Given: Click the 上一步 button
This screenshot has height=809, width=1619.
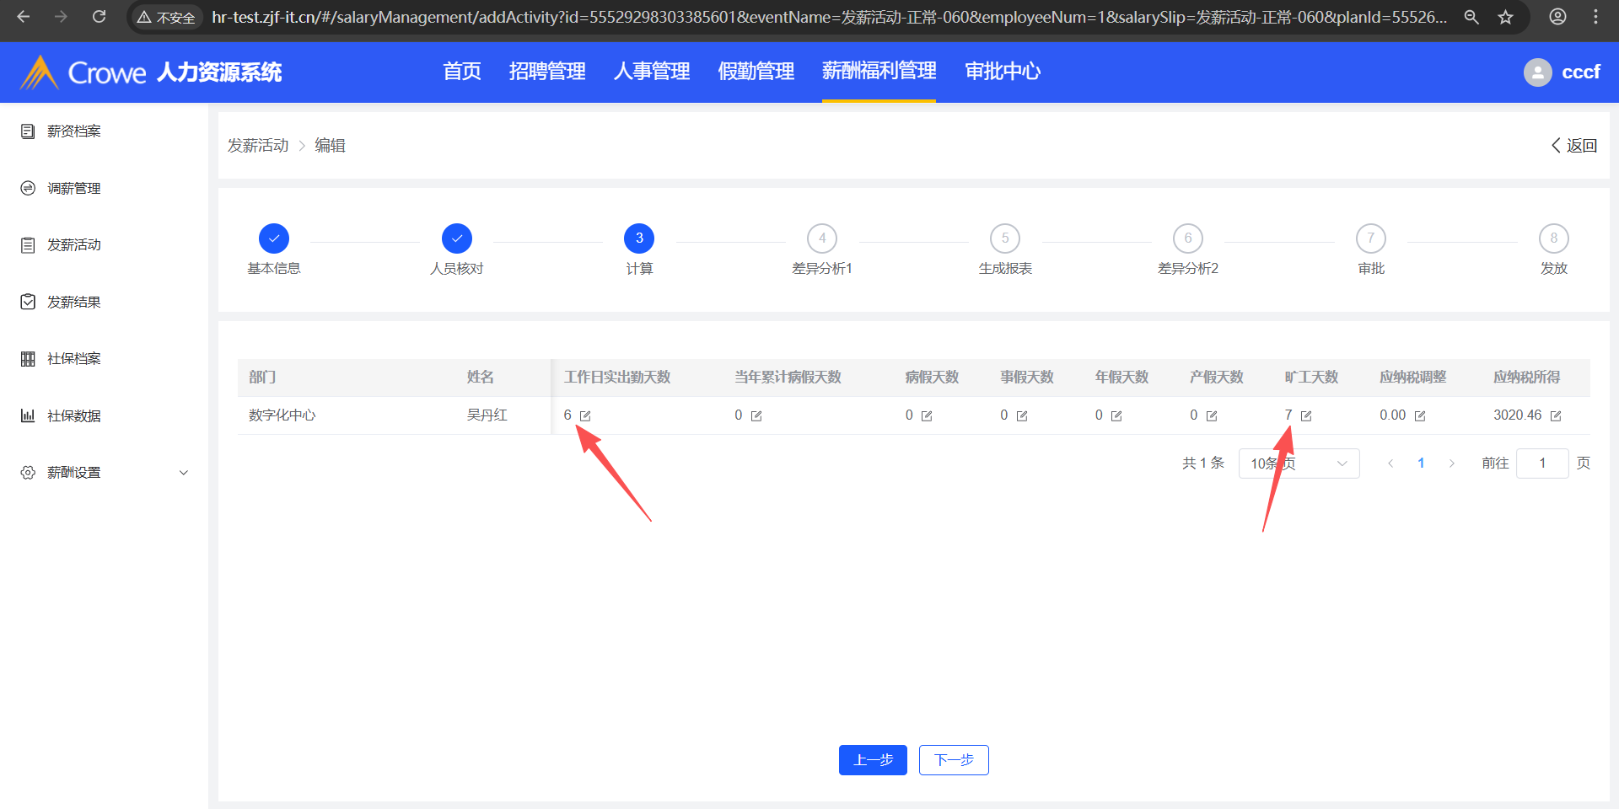Looking at the screenshot, I should 873,760.
